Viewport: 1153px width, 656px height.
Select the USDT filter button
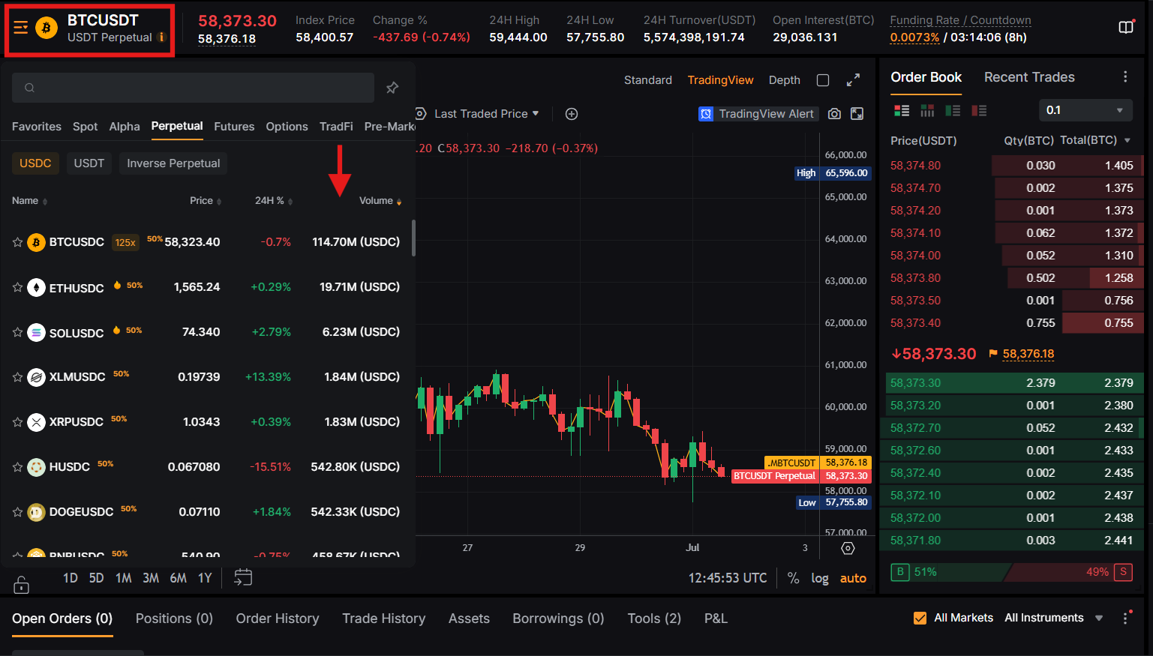click(x=89, y=163)
